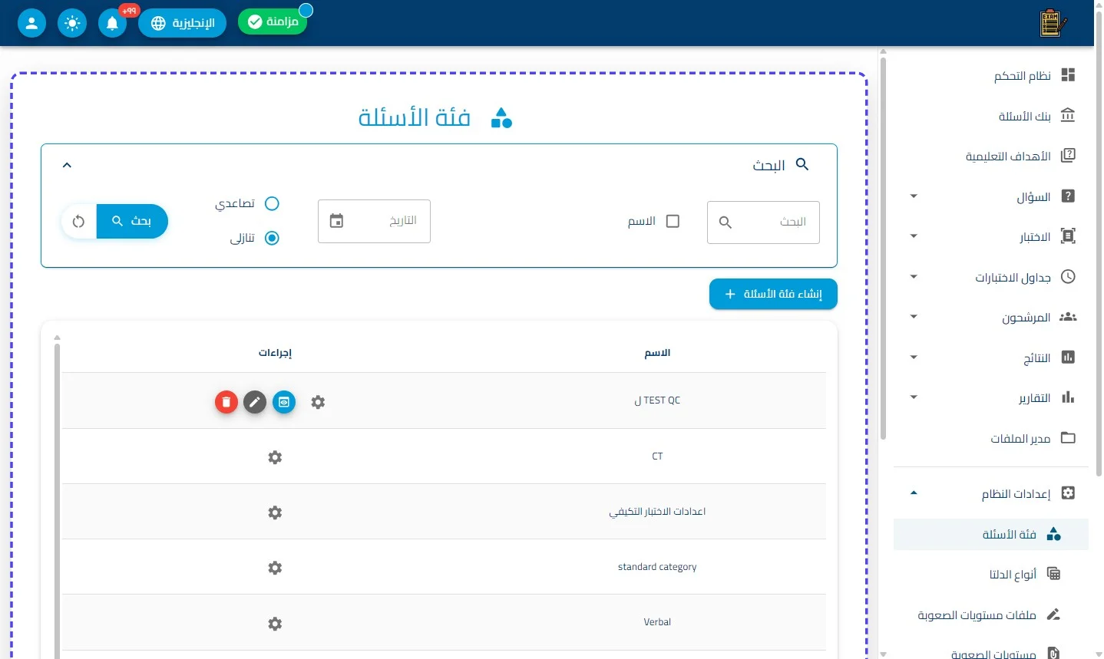Click the standard category name
The image size is (1104, 659).
(x=657, y=567)
